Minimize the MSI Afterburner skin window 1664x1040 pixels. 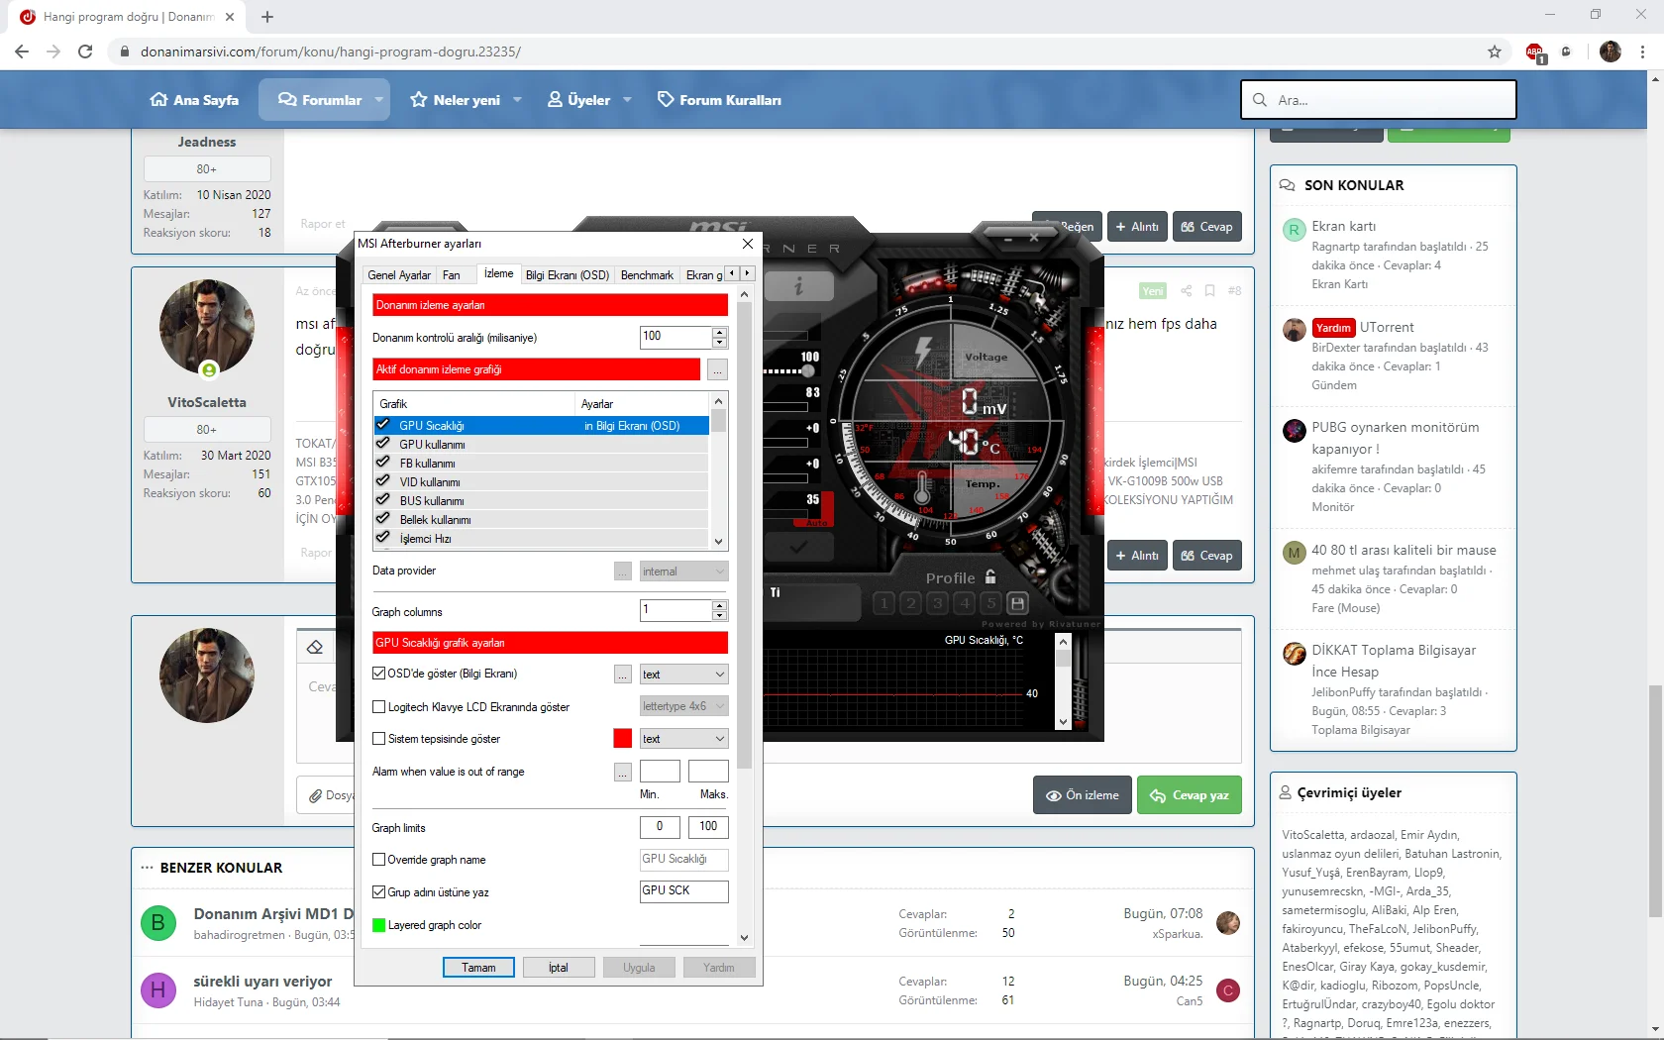coord(1008,239)
